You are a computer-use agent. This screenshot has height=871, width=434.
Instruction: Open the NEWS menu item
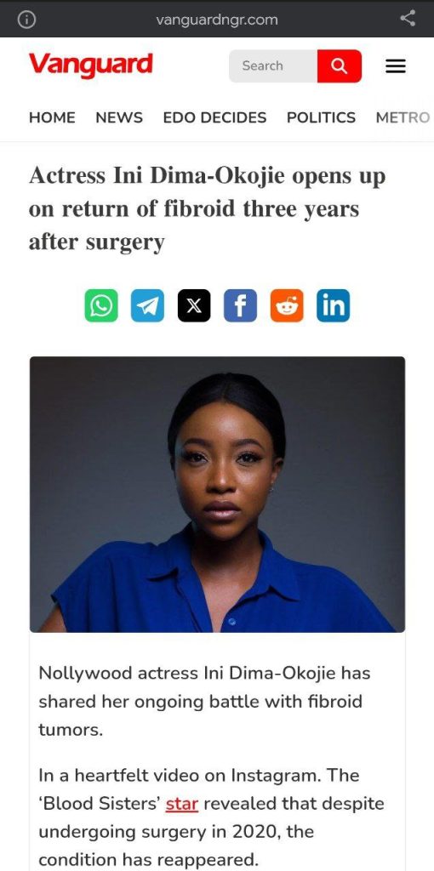tap(119, 117)
